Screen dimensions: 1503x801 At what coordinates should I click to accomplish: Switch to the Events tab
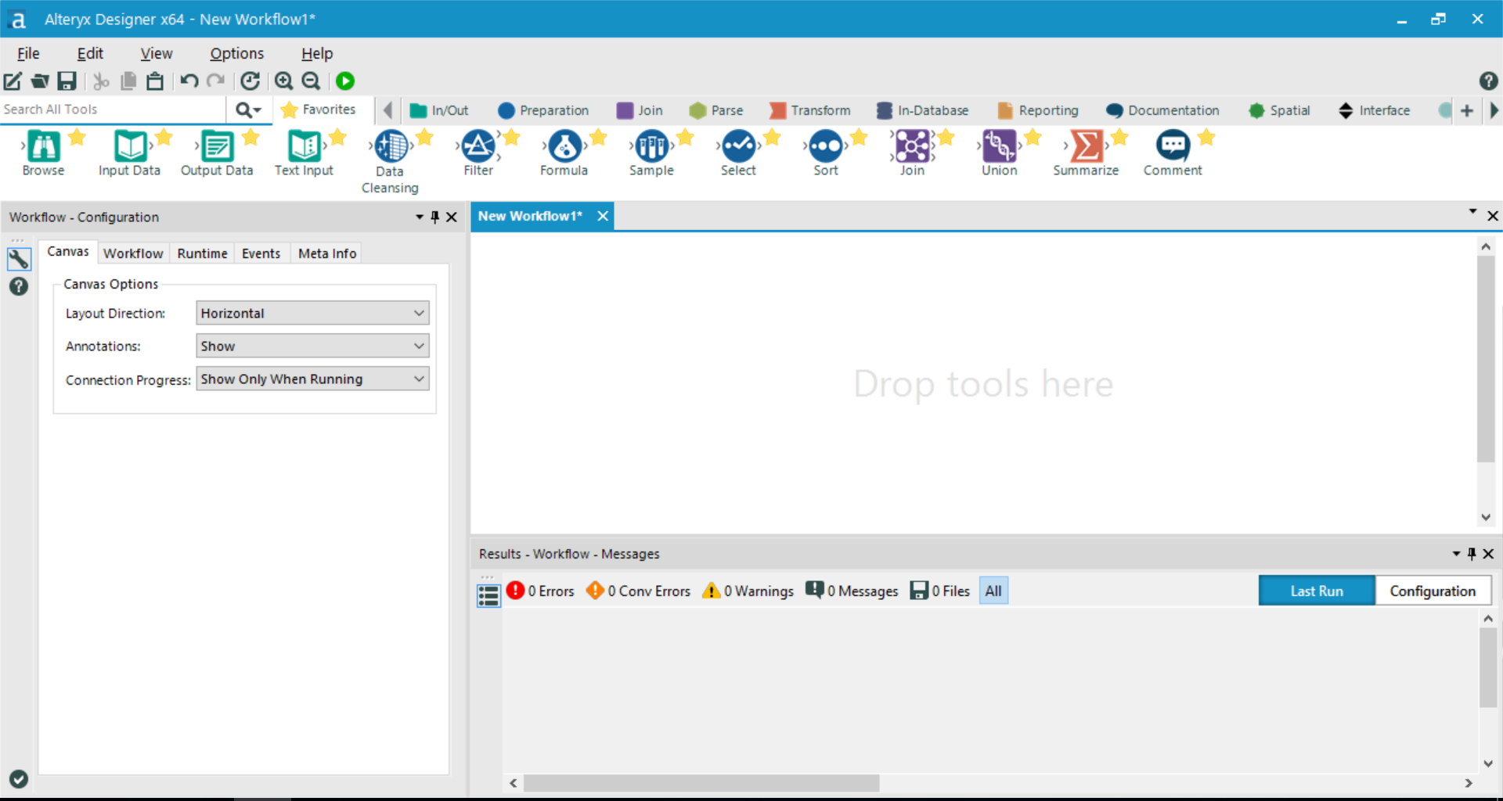point(261,253)
